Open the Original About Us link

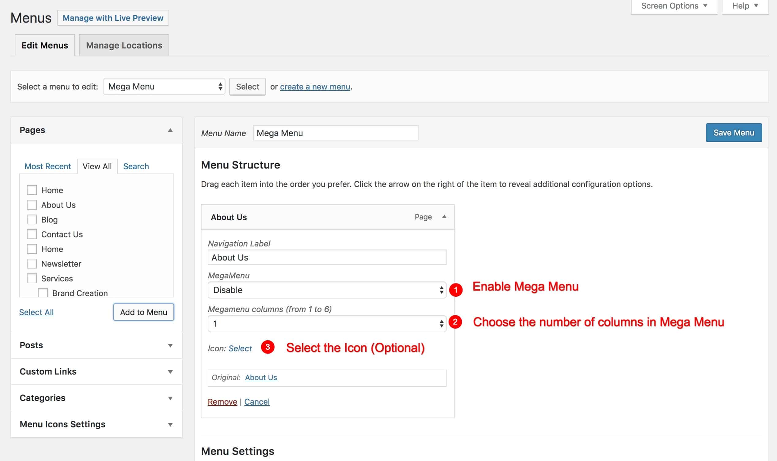(x=261, y=377)
